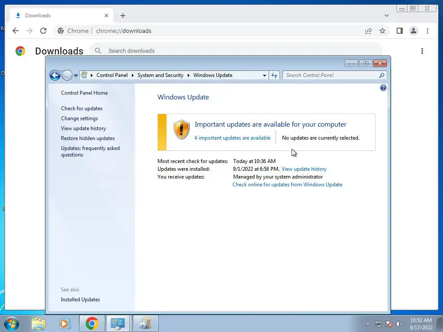Select the Control Panel breadcrumb segment
Screen dimensions: 443x332
click(112, 75)
